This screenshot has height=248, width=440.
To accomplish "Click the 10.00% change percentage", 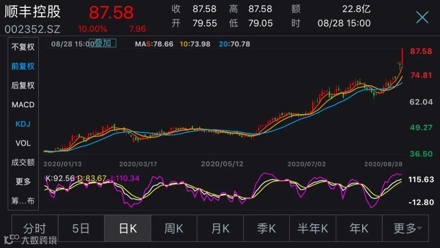I will [92, 29].
